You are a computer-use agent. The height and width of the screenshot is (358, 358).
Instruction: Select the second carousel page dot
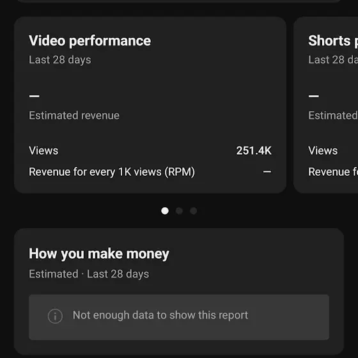click(179, 211)
